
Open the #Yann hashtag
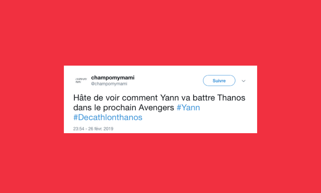point(188,107)
